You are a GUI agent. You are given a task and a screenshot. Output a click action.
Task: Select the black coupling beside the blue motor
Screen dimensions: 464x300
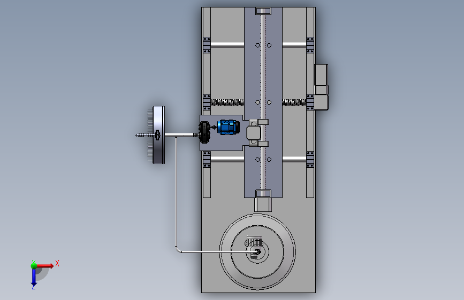click(x=204, y=132)
